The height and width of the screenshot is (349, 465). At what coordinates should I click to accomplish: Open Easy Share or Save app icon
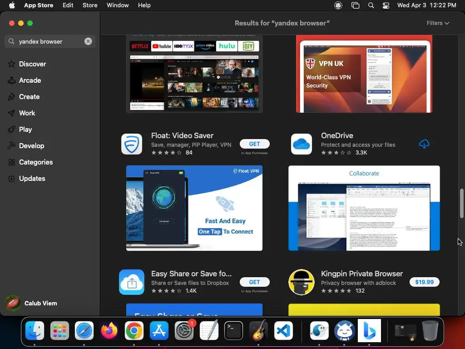pyautogui.click(x=132, y=282)
